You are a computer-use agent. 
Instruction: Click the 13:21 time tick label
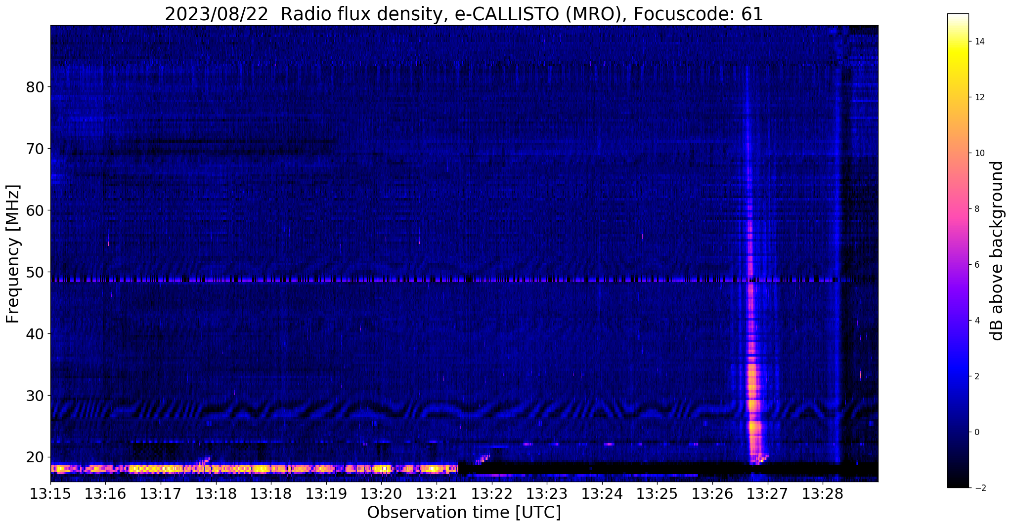437,494
